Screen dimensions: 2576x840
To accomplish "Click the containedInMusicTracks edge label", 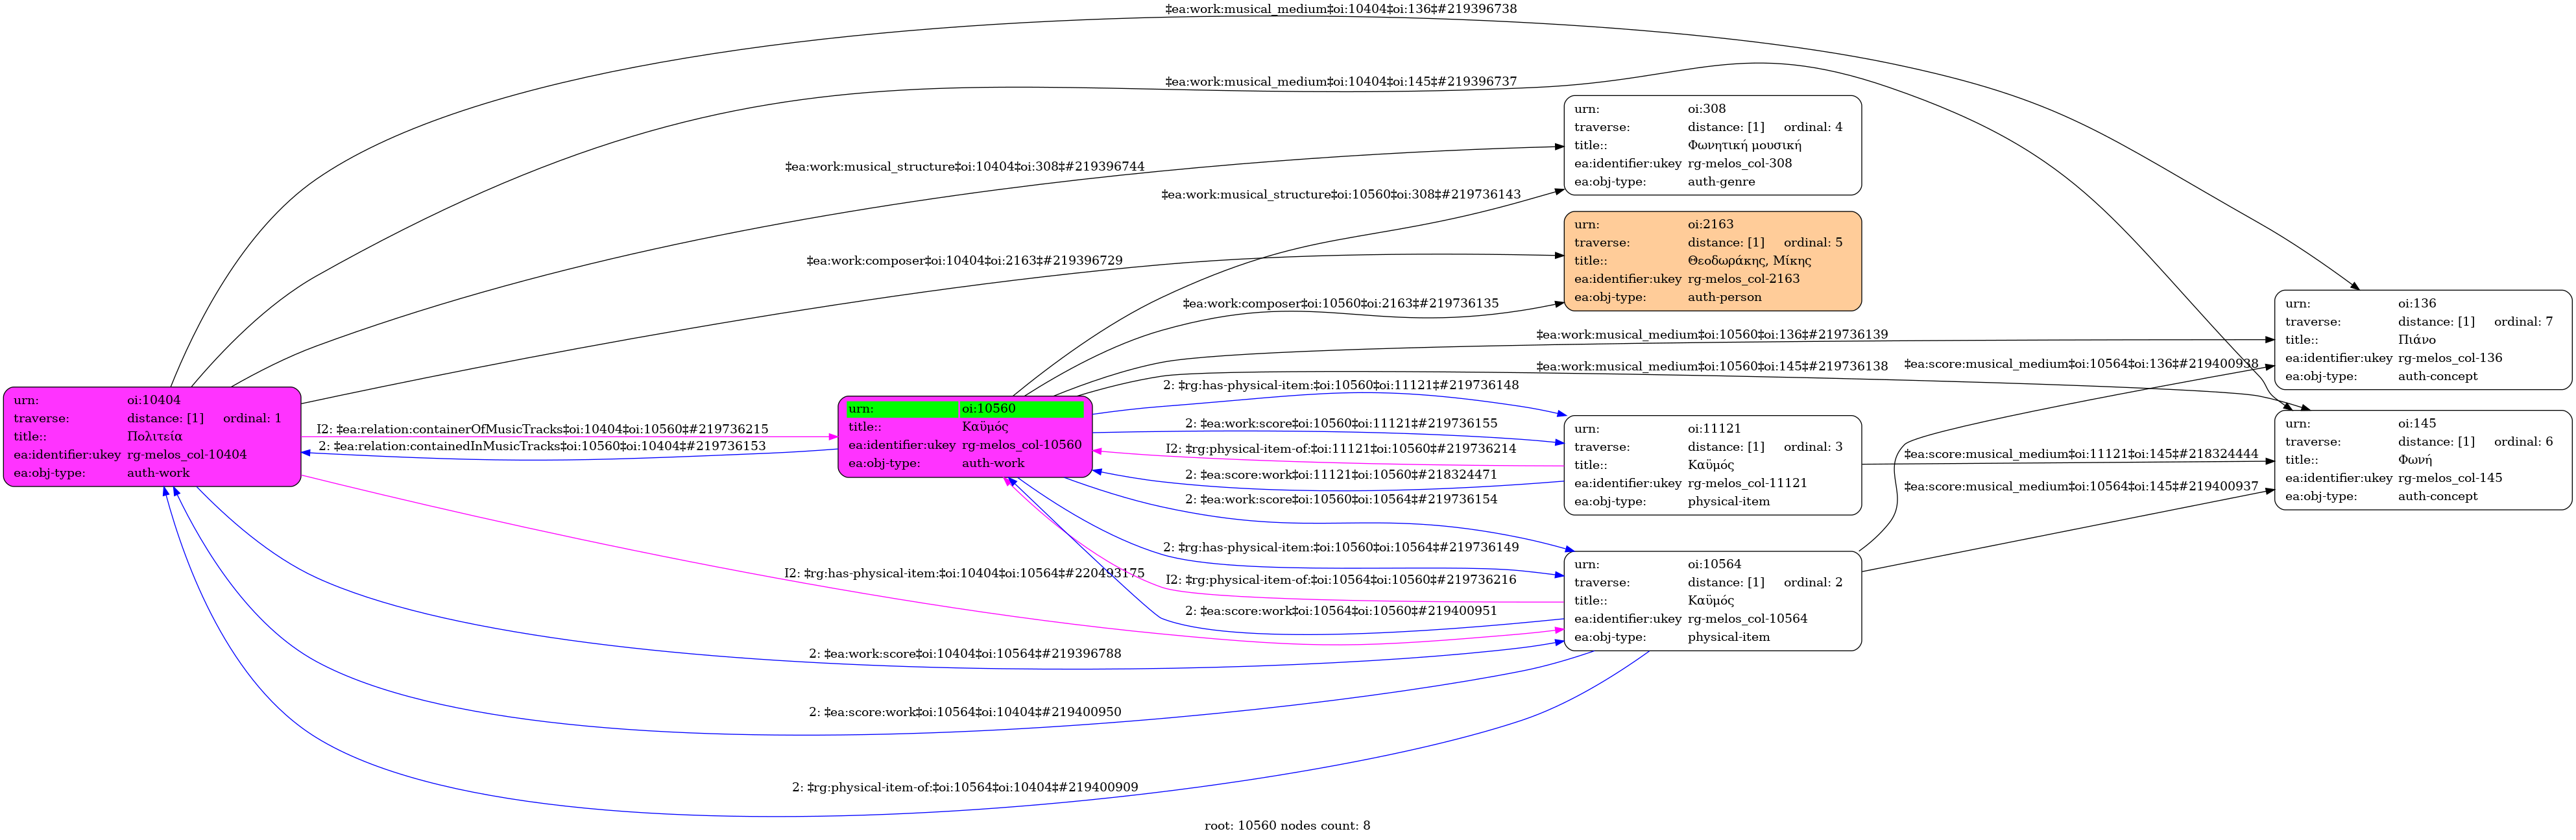I will point(542,446).
